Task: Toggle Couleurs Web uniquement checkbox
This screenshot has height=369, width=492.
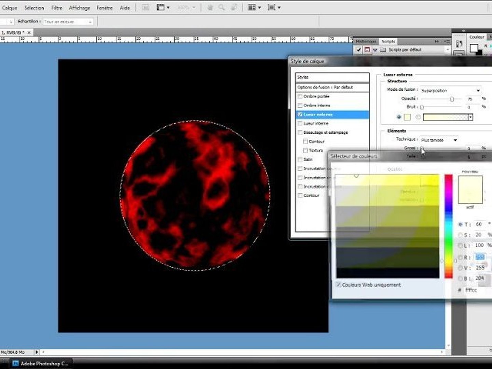Action: click(x=338, y=285)
